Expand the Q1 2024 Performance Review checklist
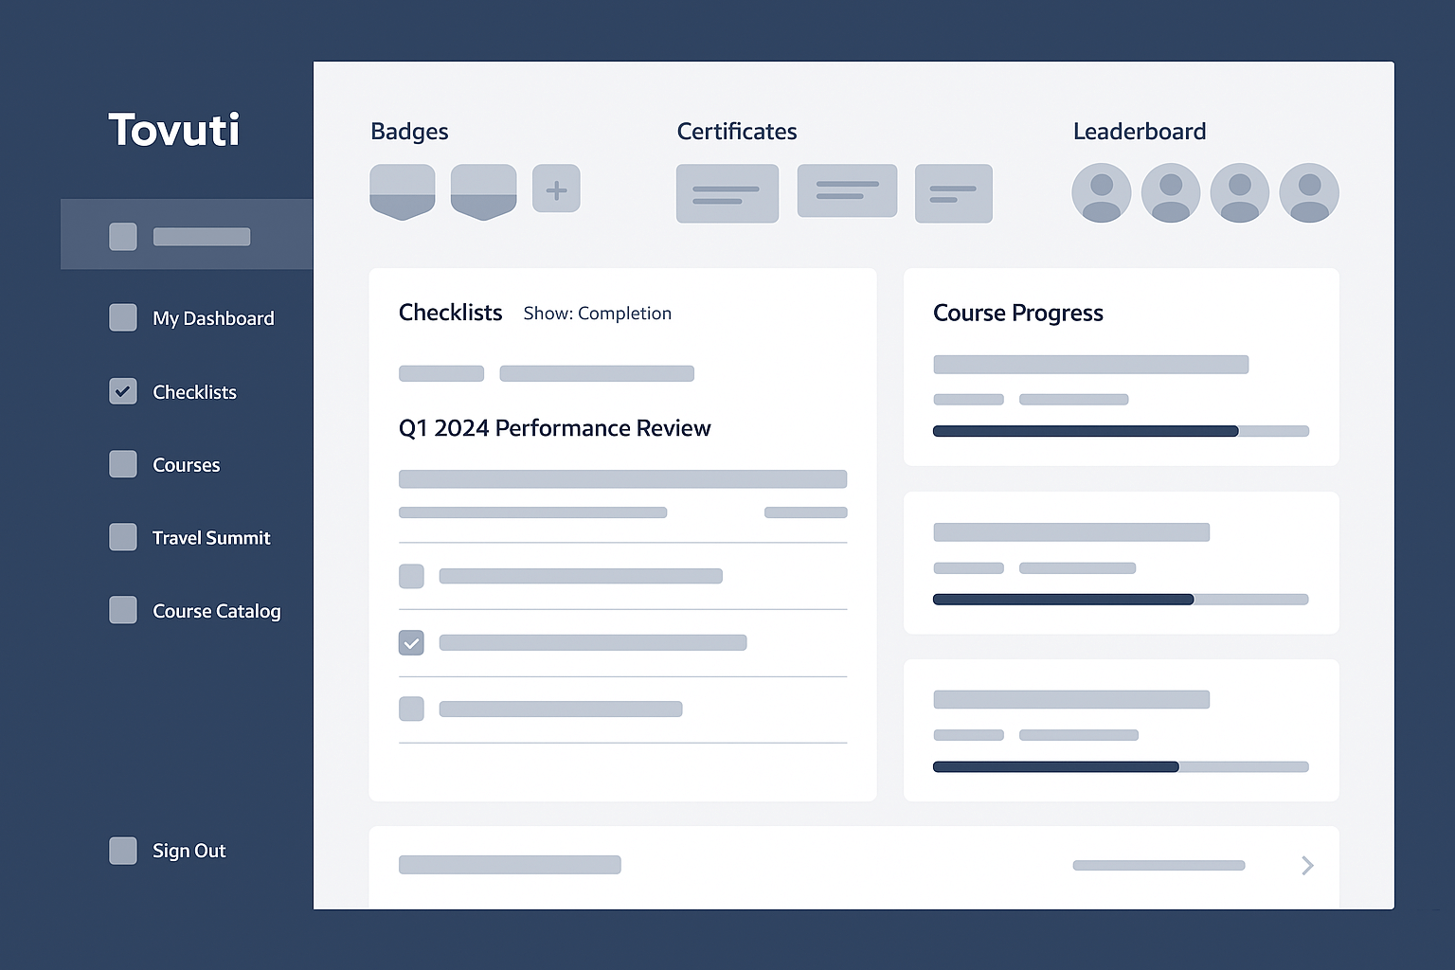The image size is (1455, 970). pyautogui.click(x=554, y=428)
